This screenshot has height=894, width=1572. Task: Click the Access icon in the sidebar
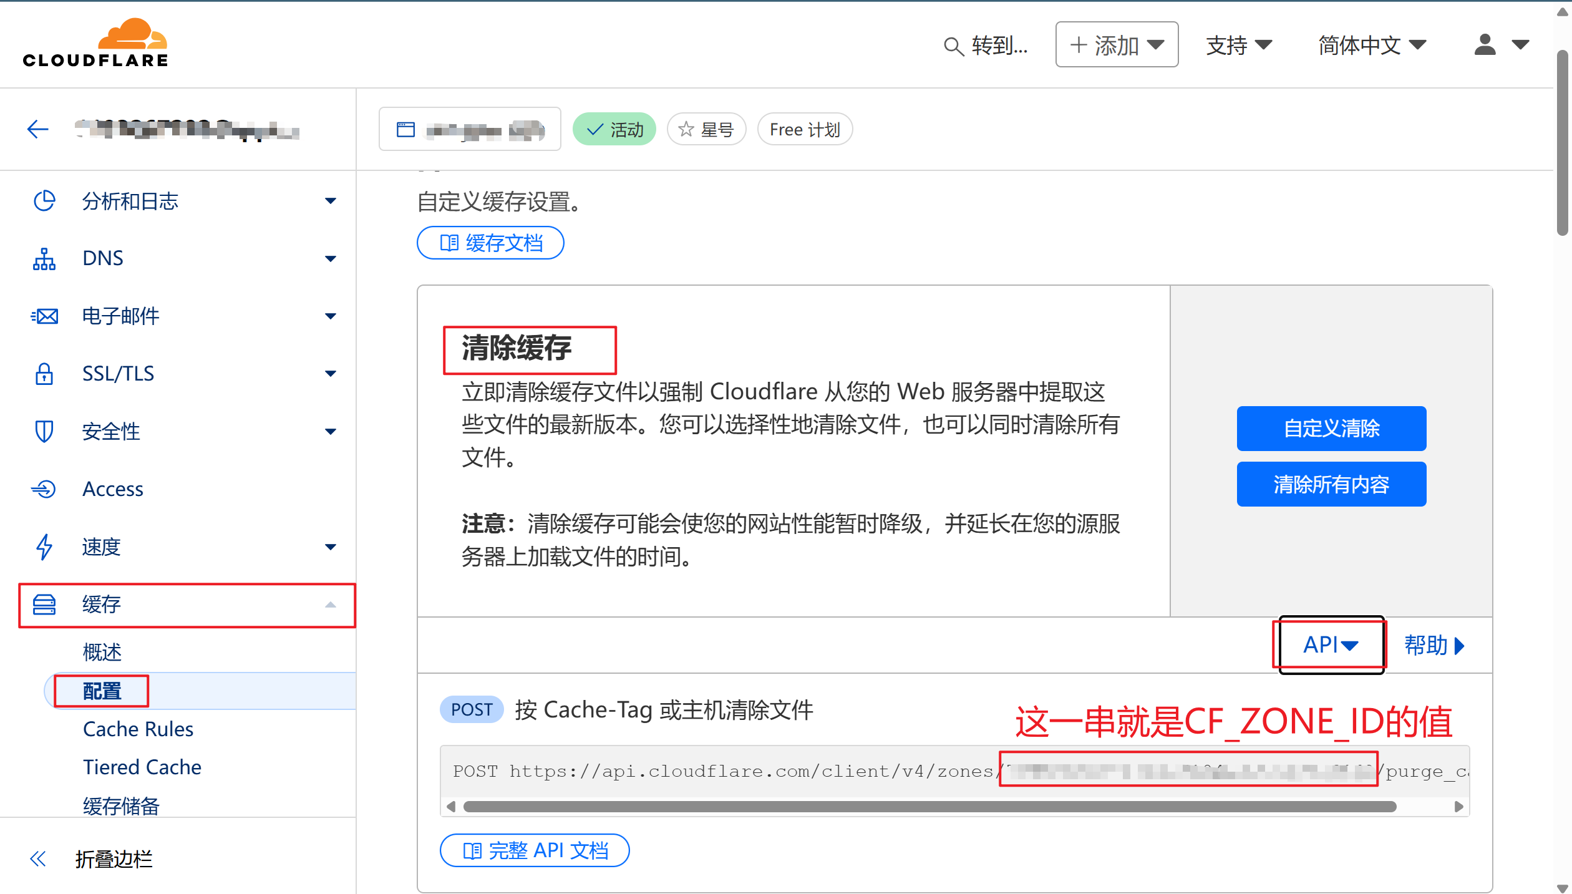(x=44, y=488)
